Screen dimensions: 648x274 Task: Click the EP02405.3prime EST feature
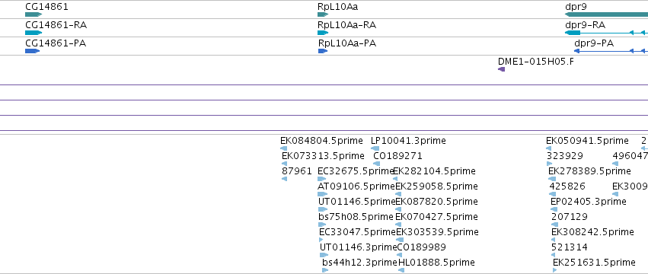pos(554,209)
